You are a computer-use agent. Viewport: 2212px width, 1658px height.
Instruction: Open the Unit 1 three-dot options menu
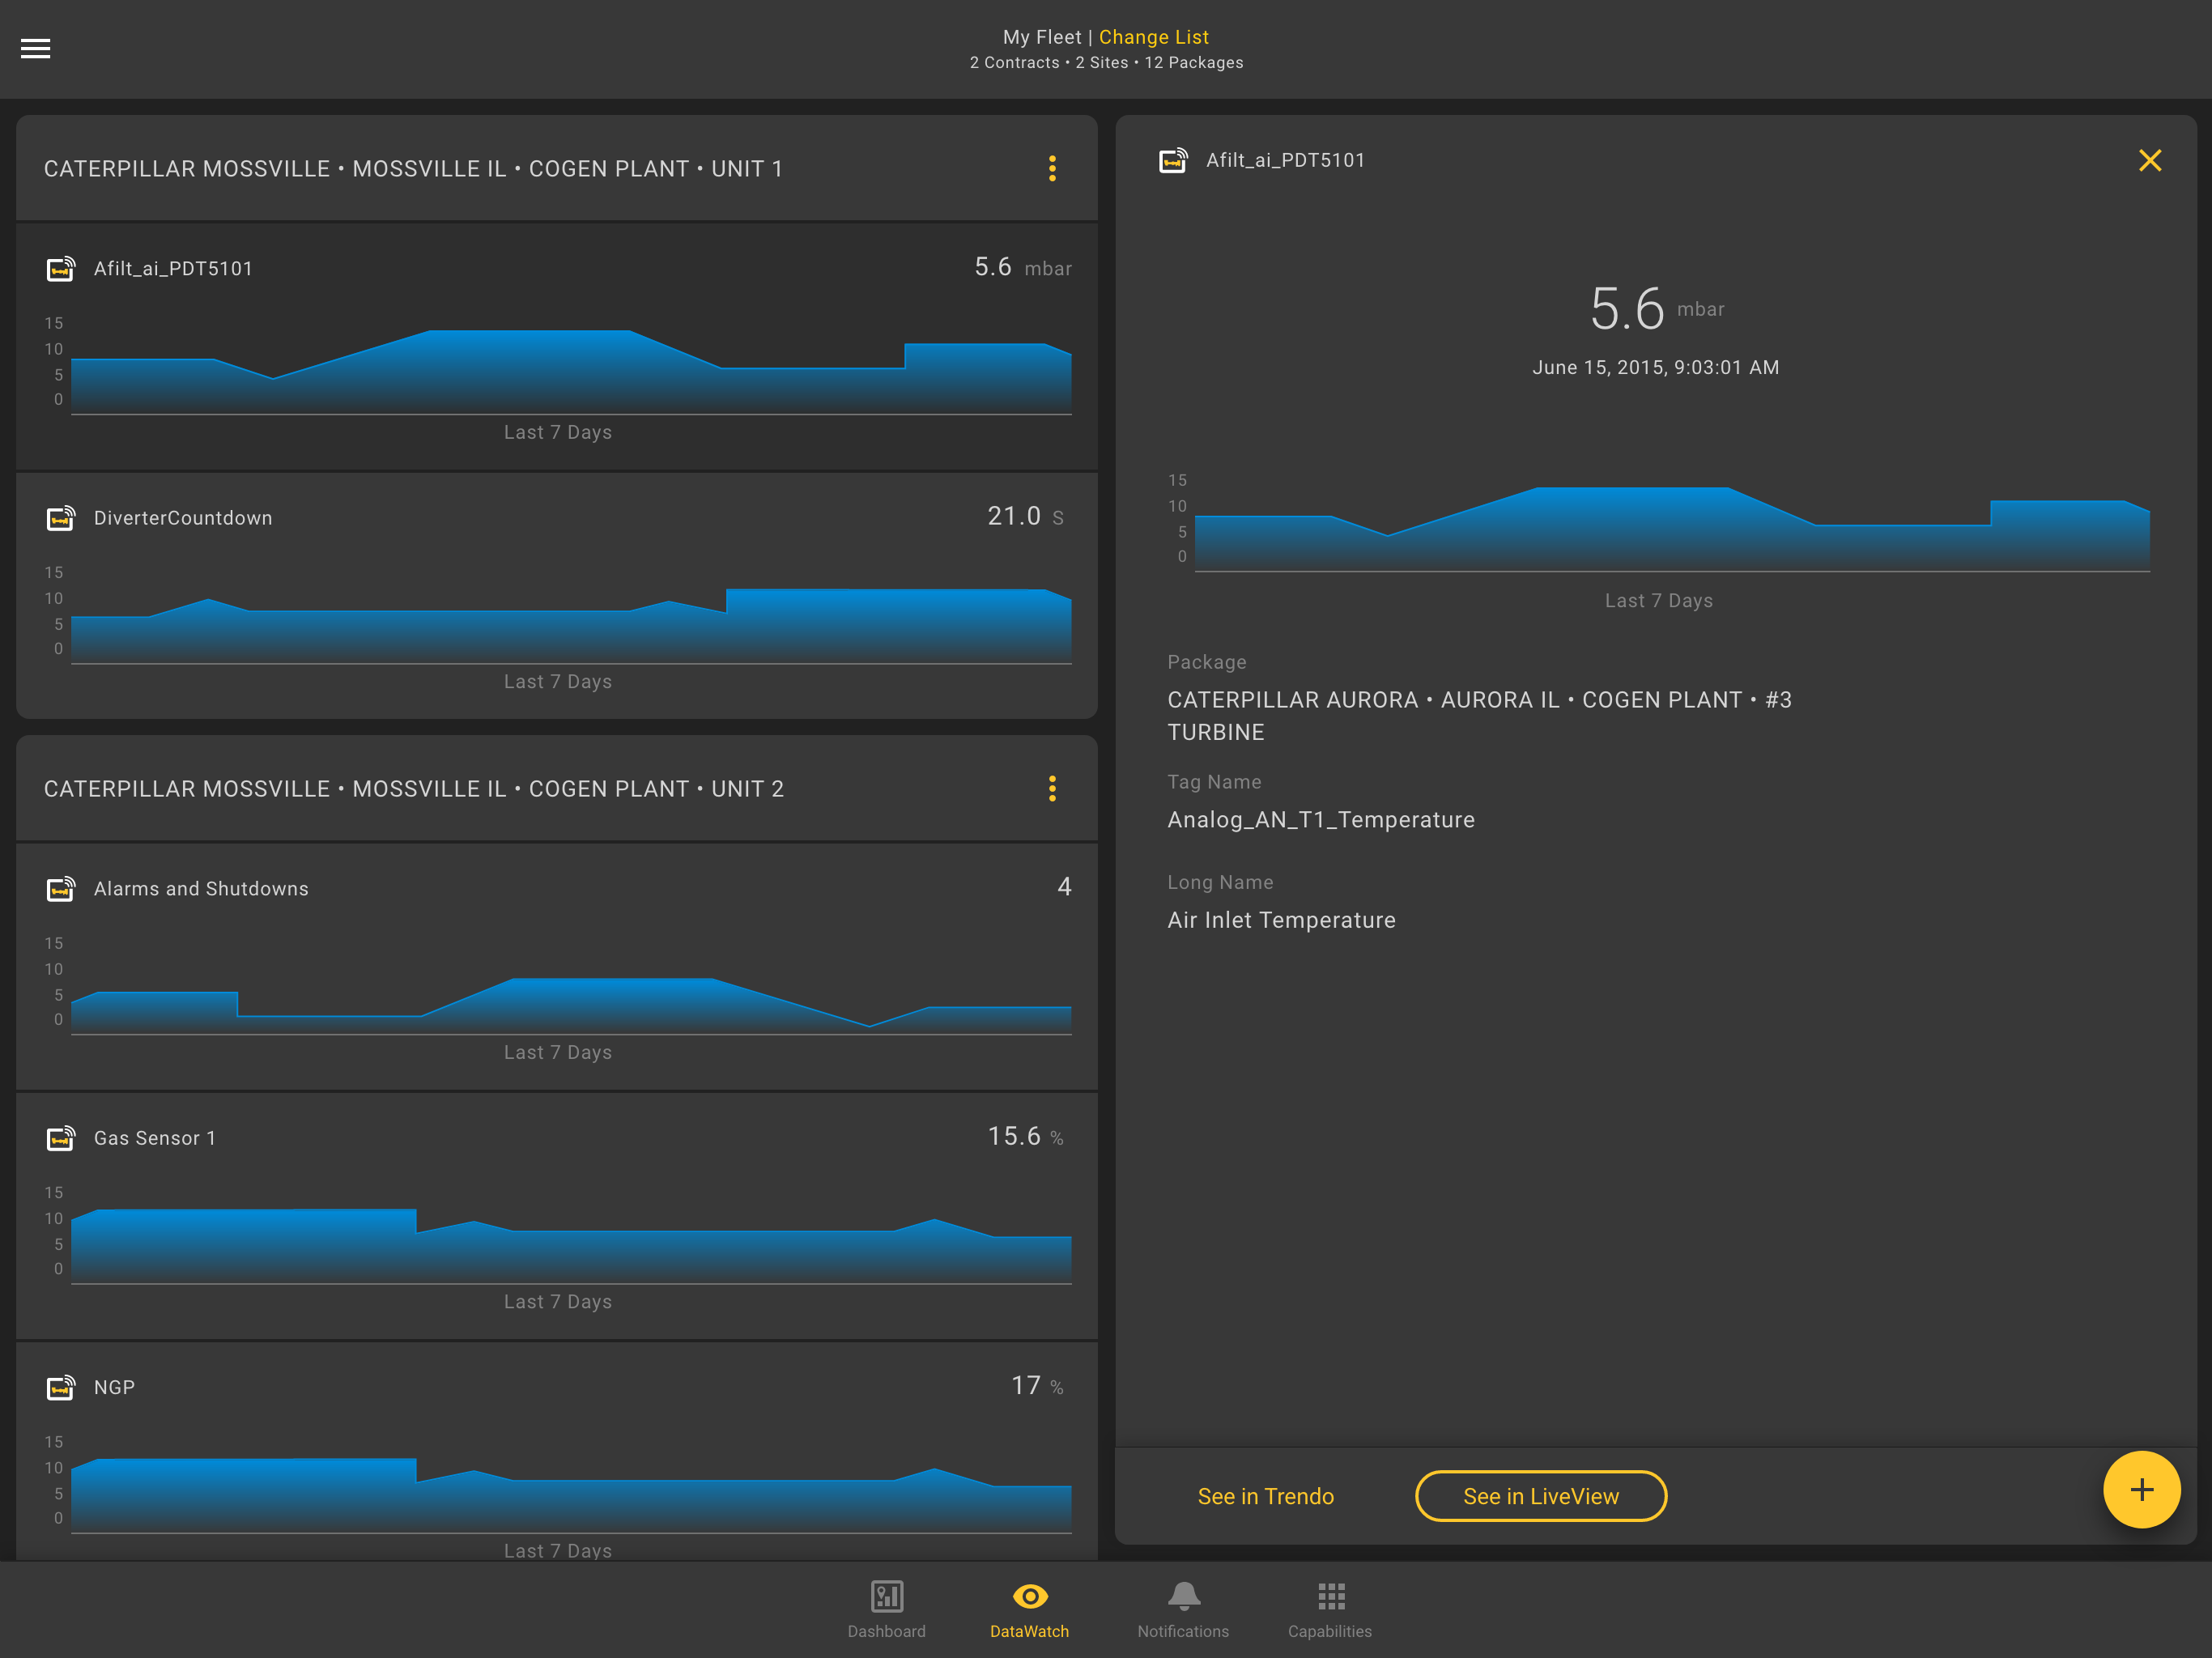pos(1052,168)
